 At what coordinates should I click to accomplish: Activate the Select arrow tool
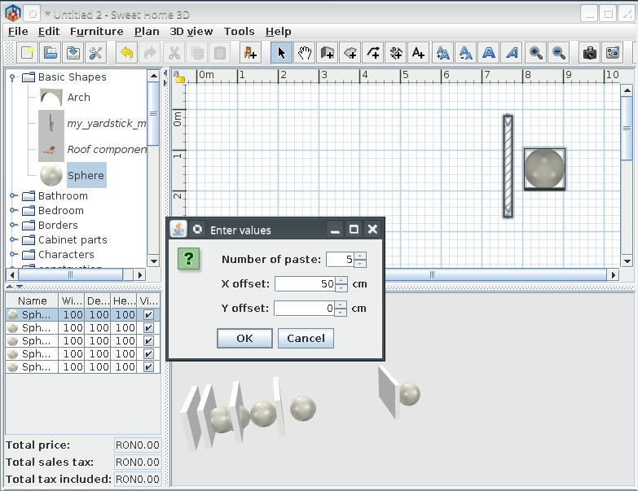pos(282,53)
